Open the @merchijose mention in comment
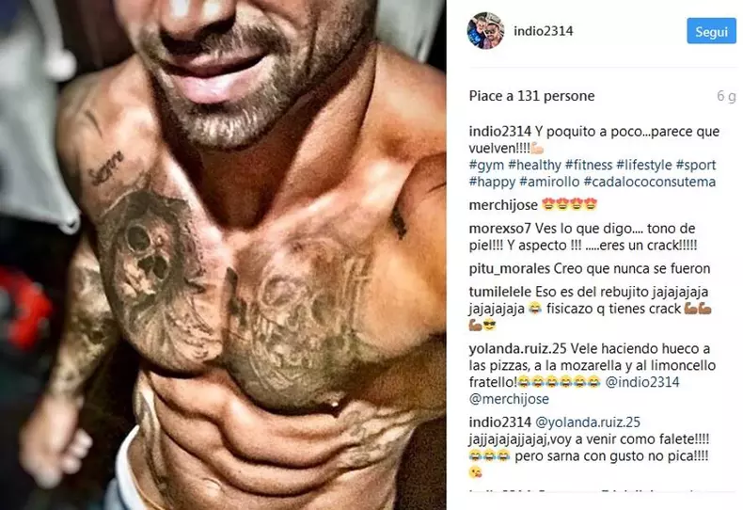The image size is (743, 510). 509,399
